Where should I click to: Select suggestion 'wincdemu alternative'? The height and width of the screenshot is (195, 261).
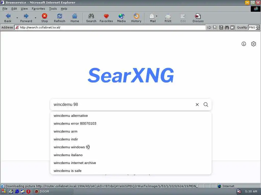coord(131,116)
